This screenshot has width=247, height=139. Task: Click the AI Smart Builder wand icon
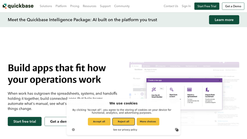[x=154, y=89]
